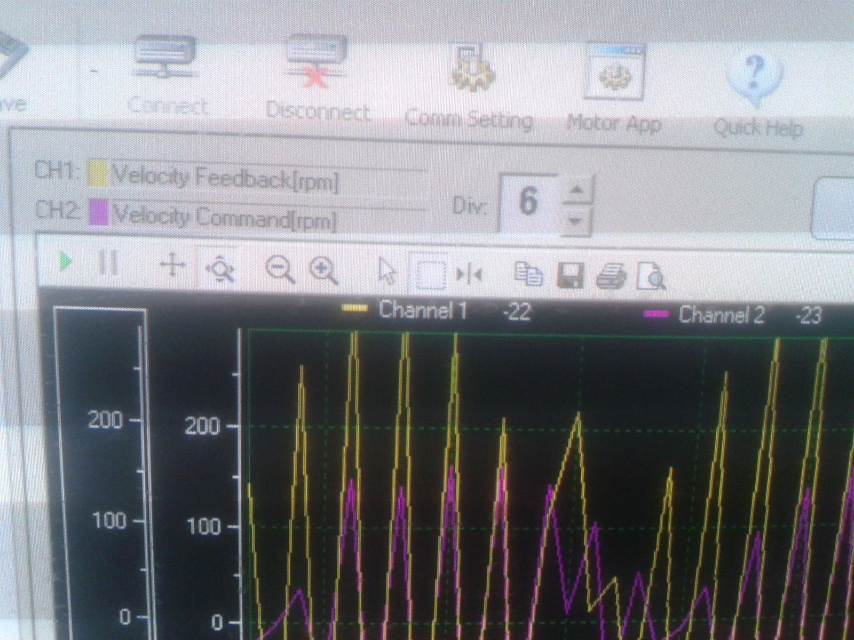Screen dimensions: 854x640
Task: Open print preview of the chart
Action: (651, 277)
